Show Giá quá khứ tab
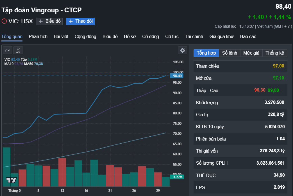293x196 pixels. tap(222, 36)
